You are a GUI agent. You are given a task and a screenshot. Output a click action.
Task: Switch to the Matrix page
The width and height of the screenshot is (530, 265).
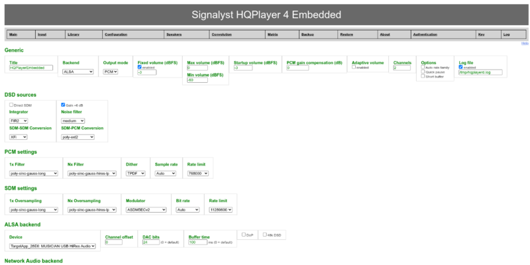(272, 34)
